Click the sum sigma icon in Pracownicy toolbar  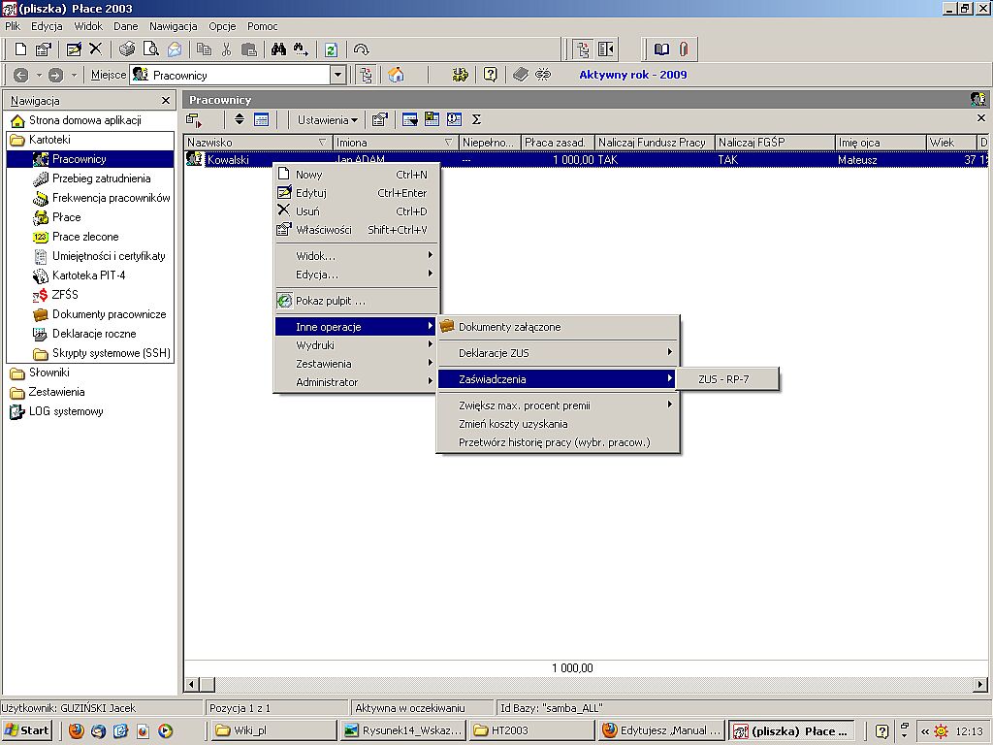point(476,119)
